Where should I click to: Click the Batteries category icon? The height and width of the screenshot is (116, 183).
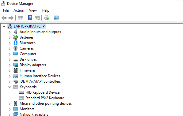tap(16, 37)
